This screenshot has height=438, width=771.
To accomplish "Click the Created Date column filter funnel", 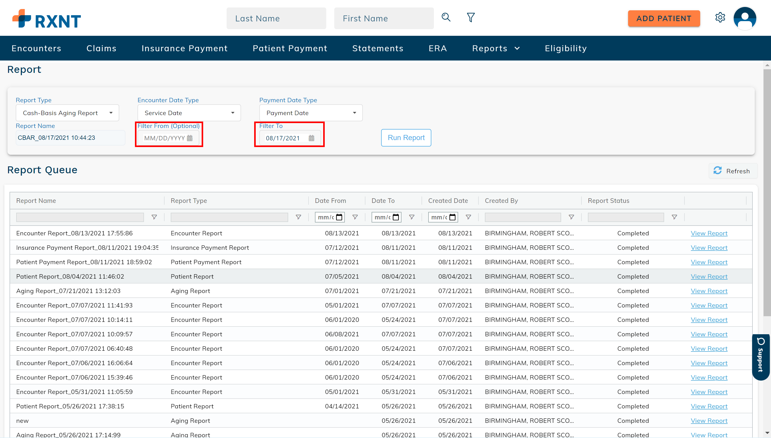I will [x=468, y=217].
